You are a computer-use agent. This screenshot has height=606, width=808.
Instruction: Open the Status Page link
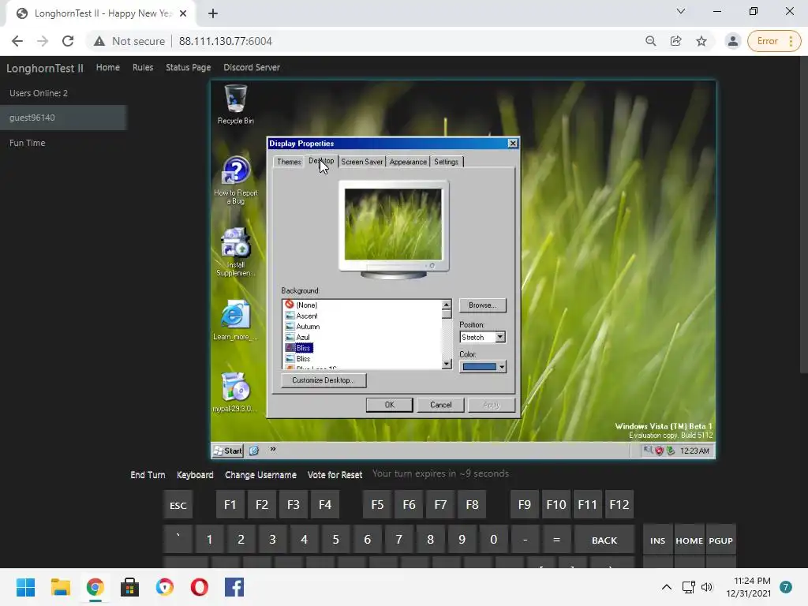coord(188,68)
